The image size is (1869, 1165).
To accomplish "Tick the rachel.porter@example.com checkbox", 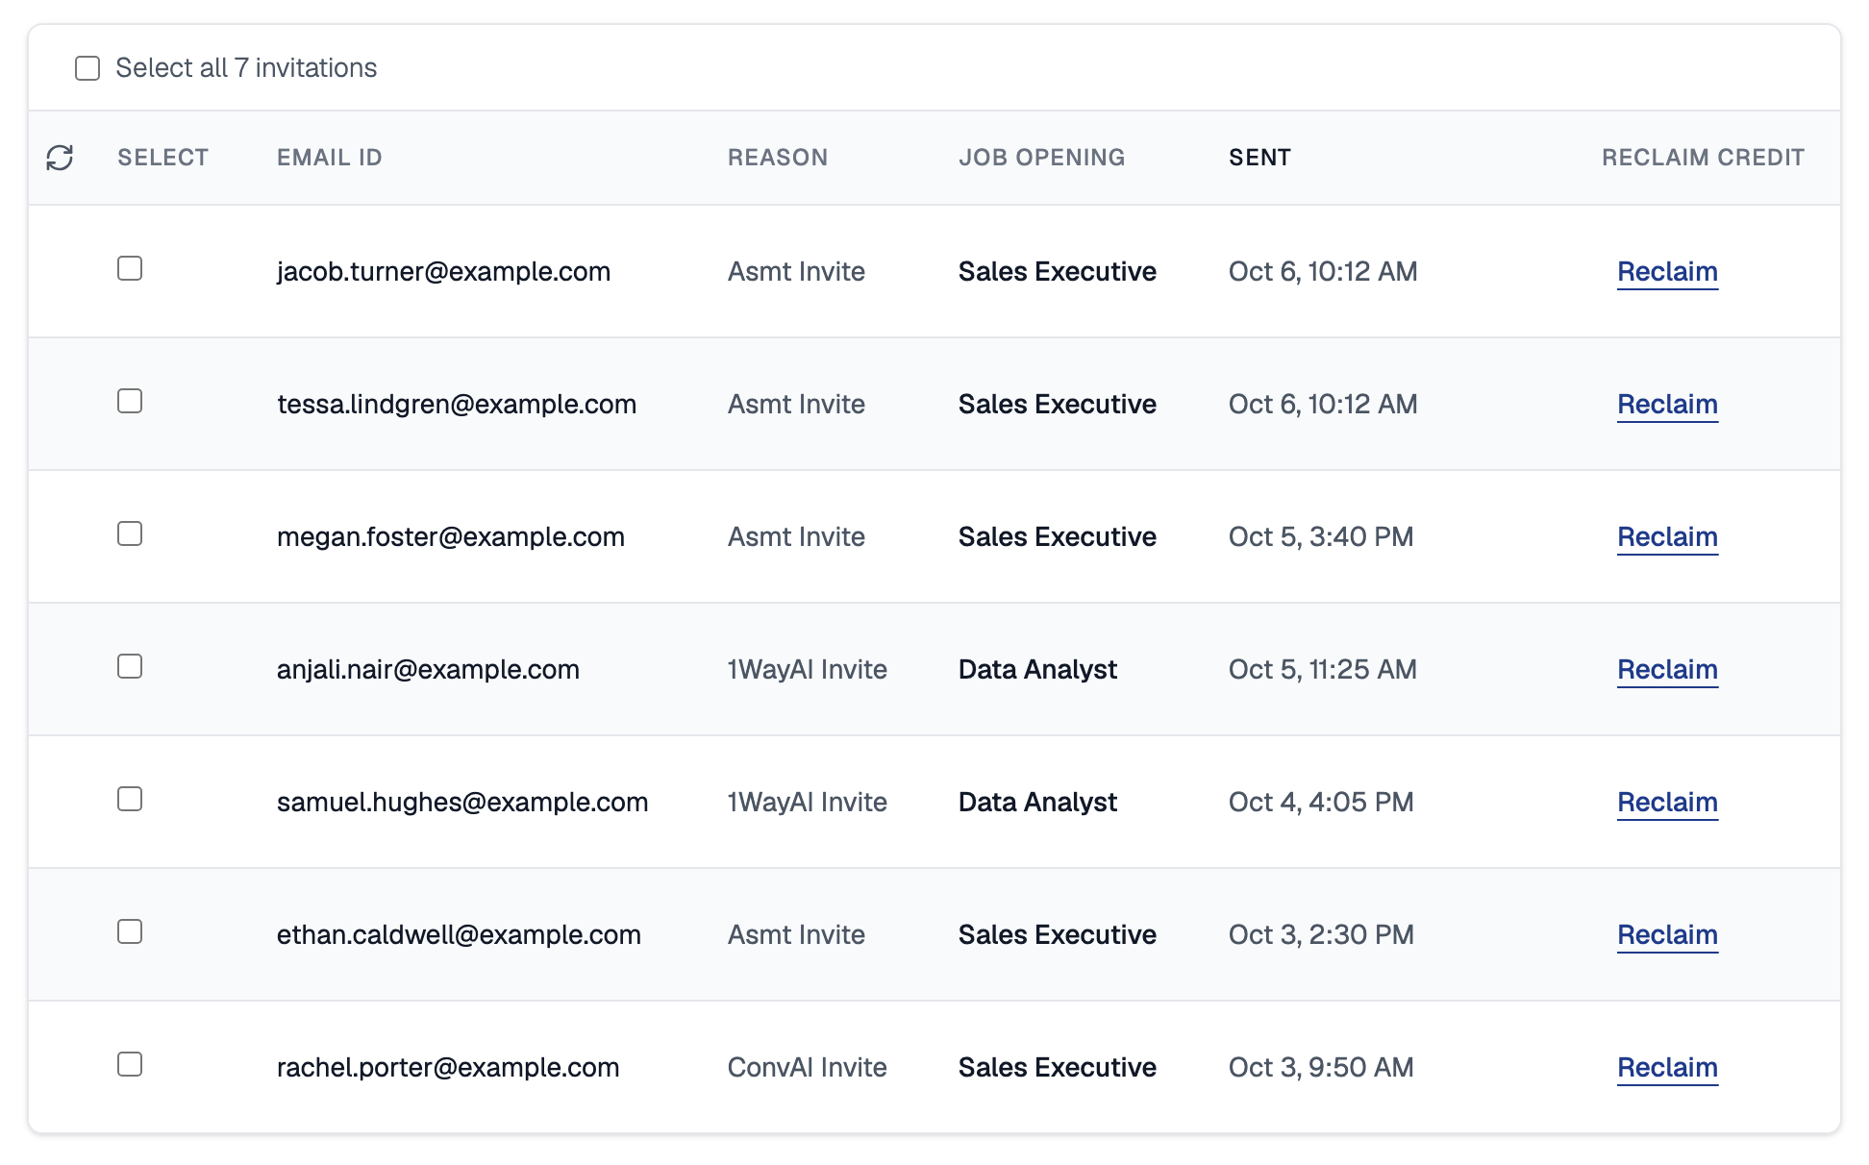I will click(130, 1064).
